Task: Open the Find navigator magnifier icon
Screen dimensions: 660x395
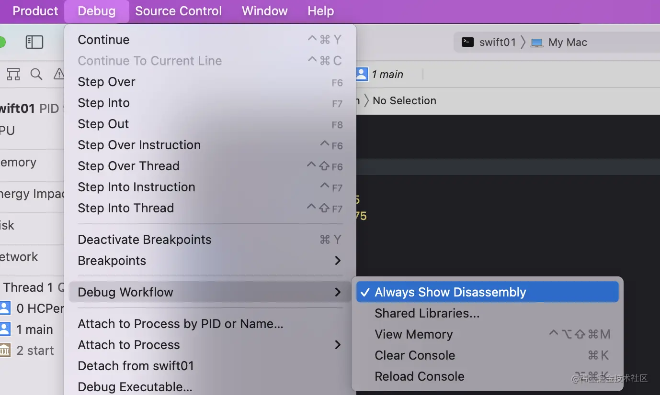Action: [36, 74]
